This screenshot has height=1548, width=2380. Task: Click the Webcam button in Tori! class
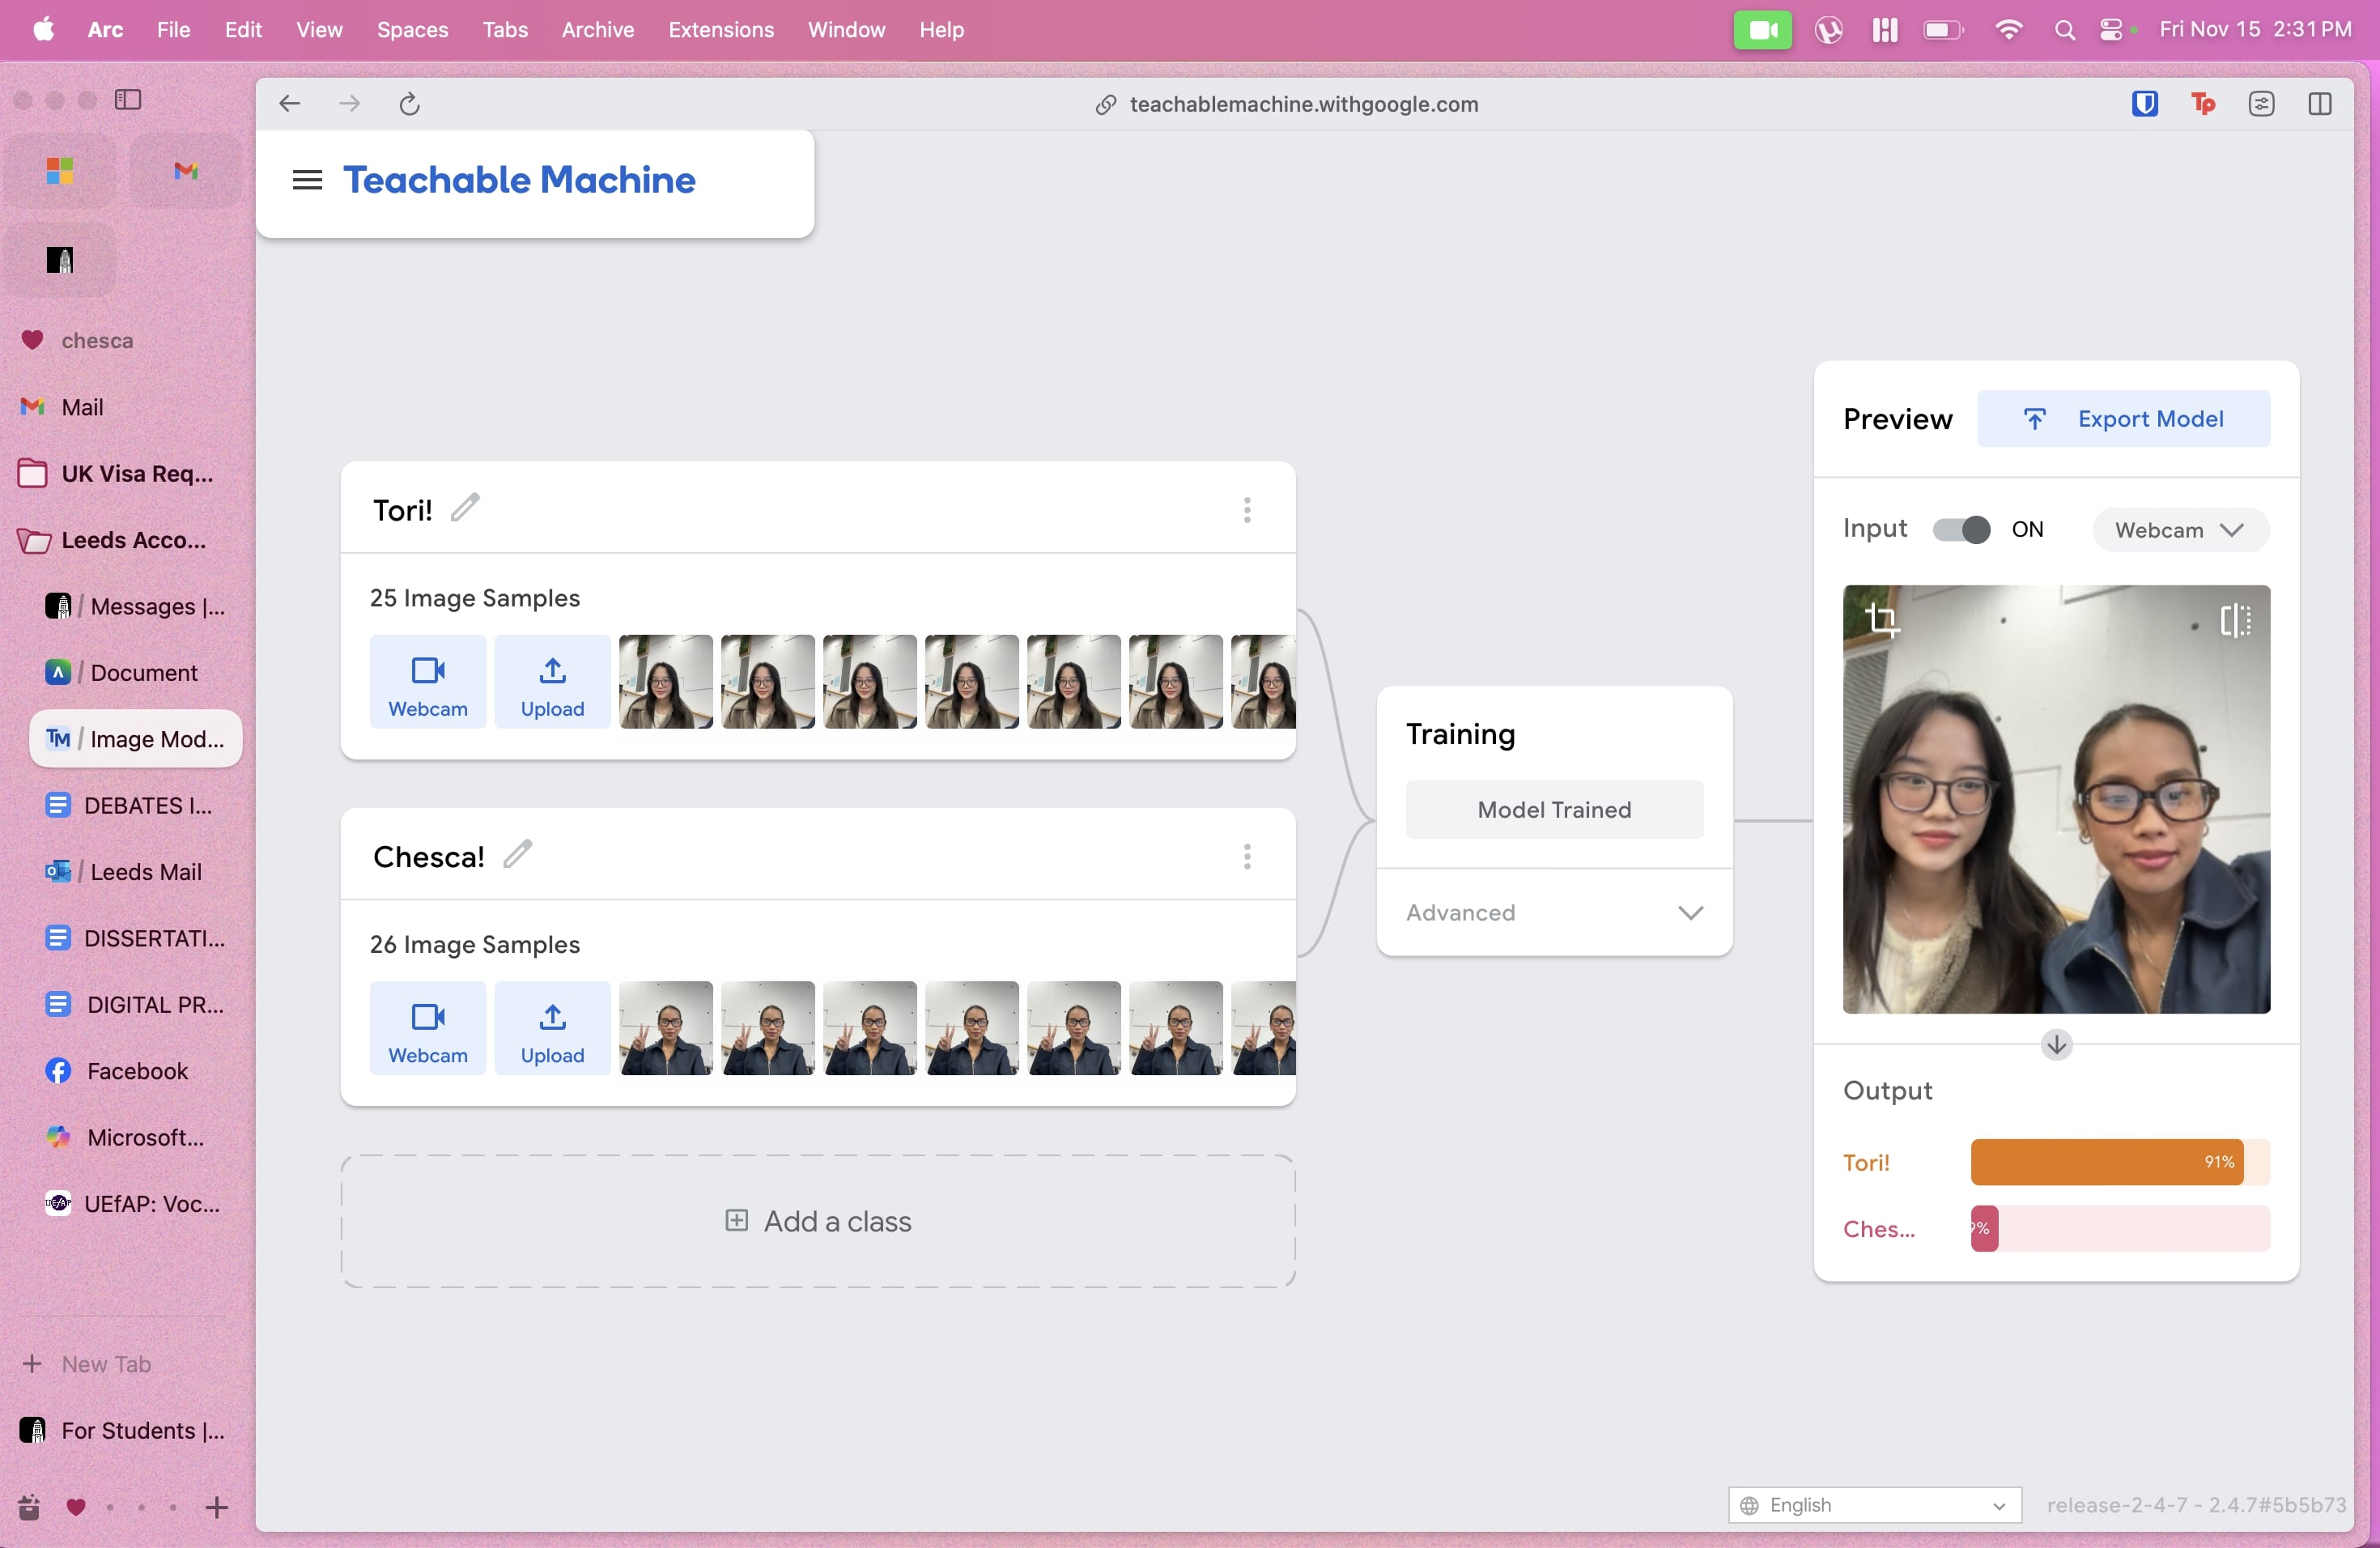click(x=428, y=682)
